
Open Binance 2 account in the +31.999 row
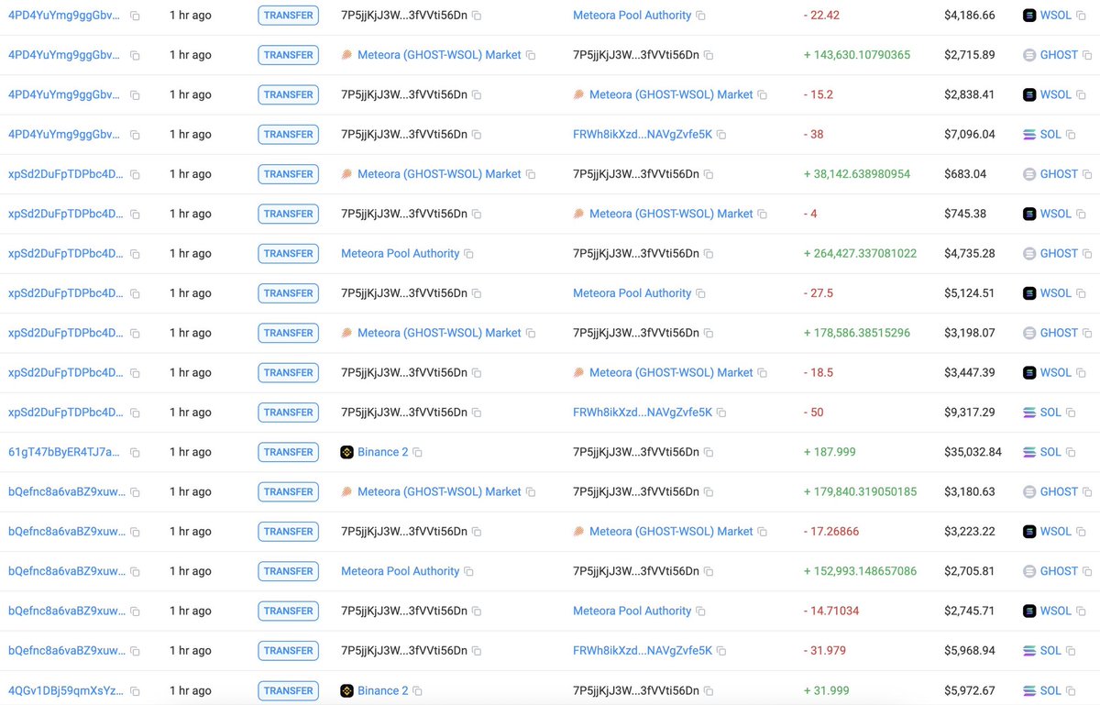382,690
